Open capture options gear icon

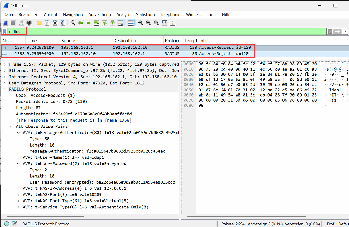(29, 23)
